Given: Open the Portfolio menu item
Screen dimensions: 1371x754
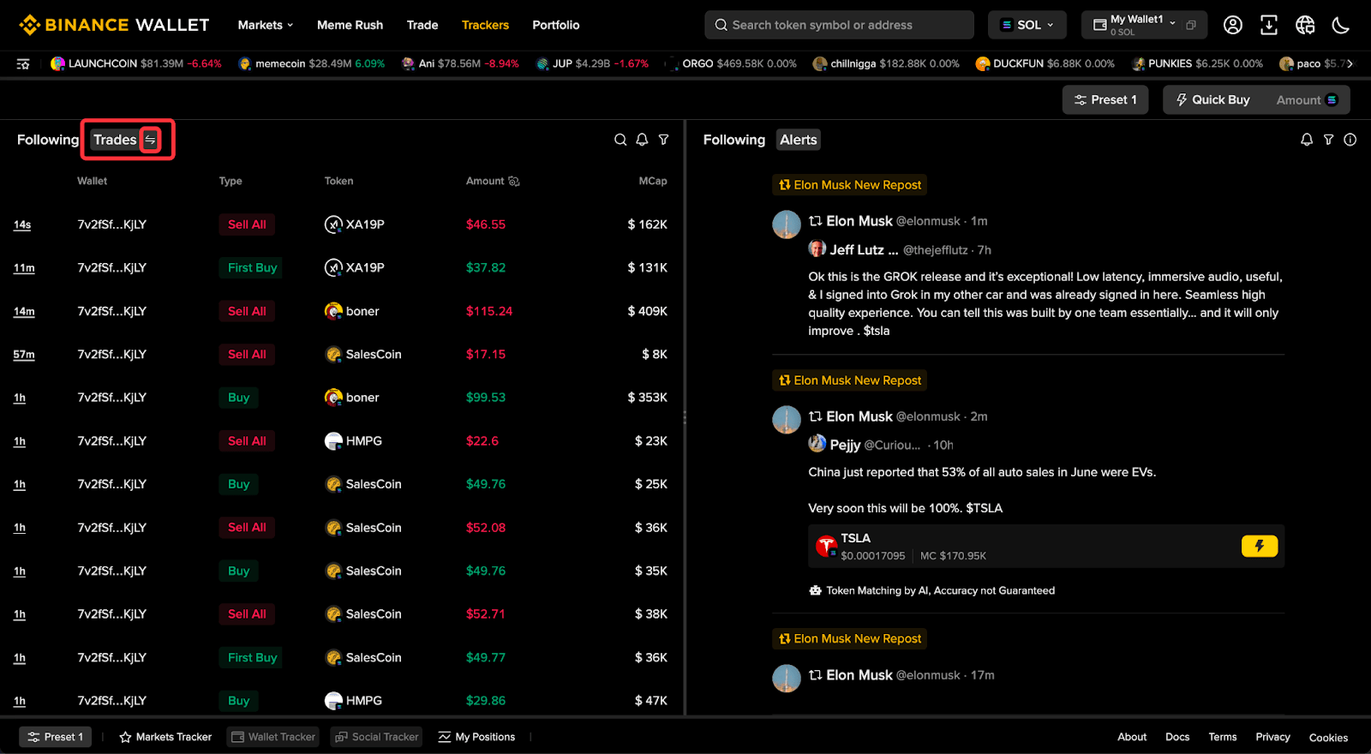Looking at the screenshot, I should tap(556, 25).
